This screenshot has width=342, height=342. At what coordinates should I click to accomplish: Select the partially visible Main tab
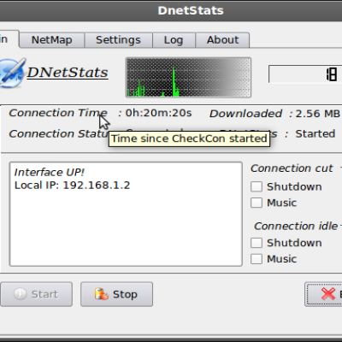pos(9,39)
